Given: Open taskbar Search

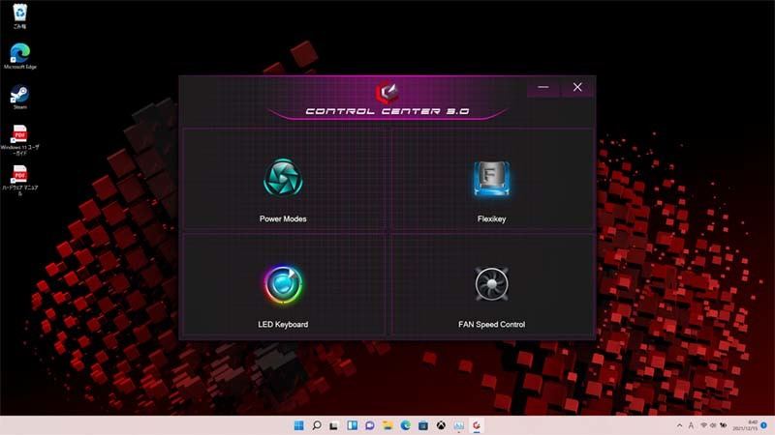Looking at the screenshot, I should click(x=317, y=425).
